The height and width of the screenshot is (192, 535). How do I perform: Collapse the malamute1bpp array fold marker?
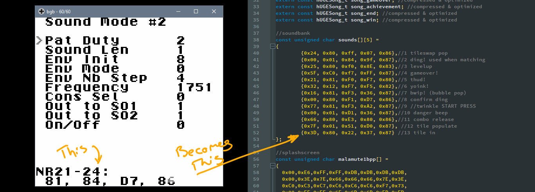[x=272, y=166]
